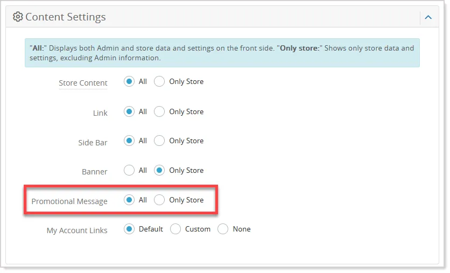This screenshot has width=450, height=273.
Task: Choose Custom for My Account Links
Action: click(175, 229)
